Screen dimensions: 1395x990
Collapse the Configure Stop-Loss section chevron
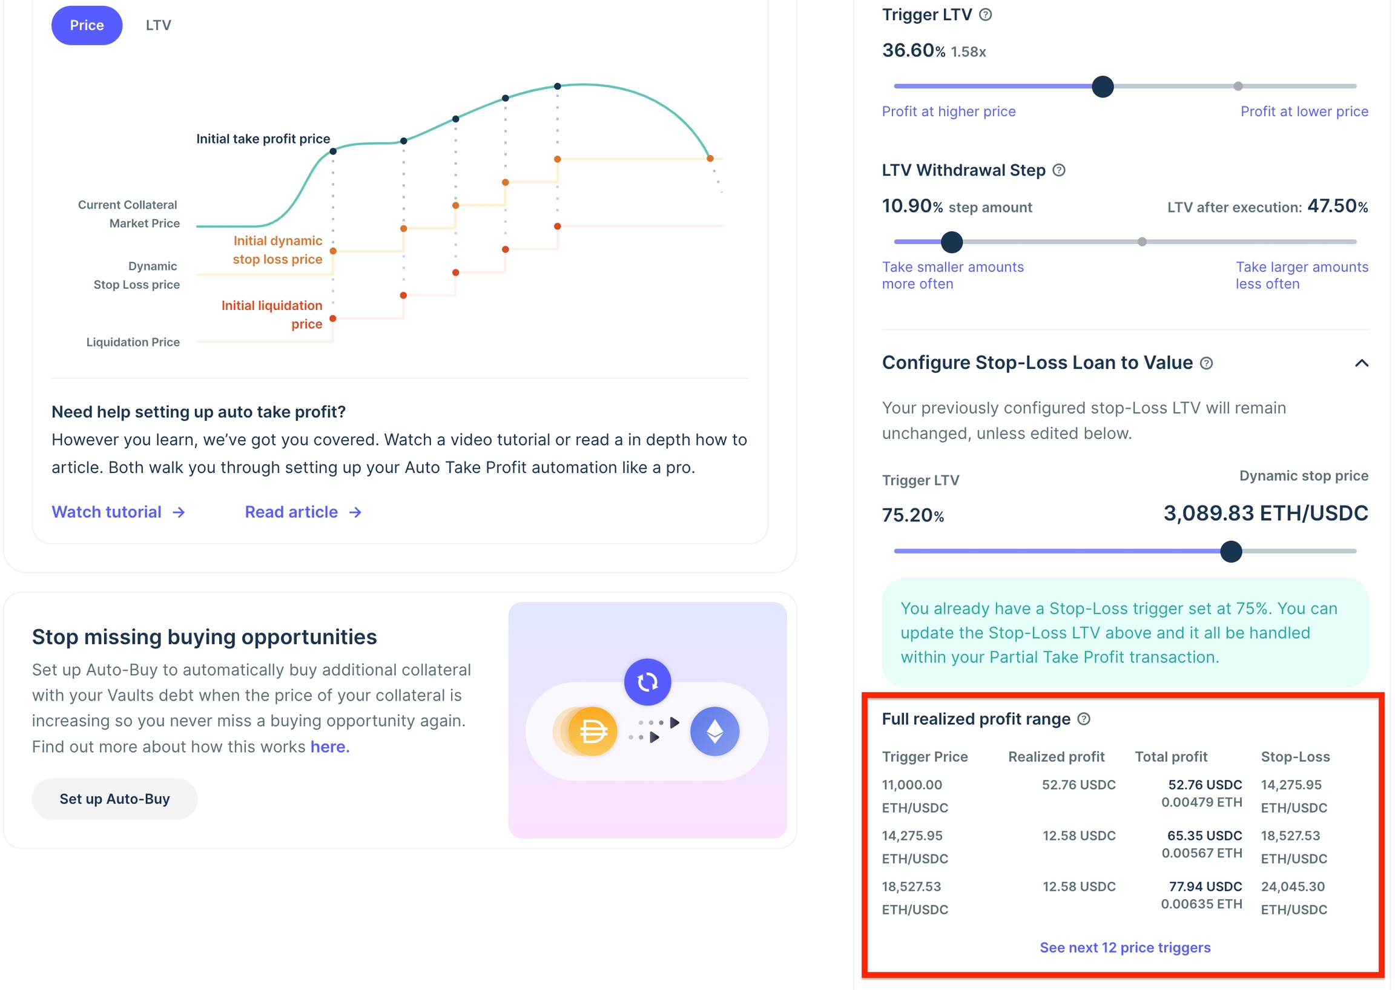pyautogui.click(x=1361, y=363)
